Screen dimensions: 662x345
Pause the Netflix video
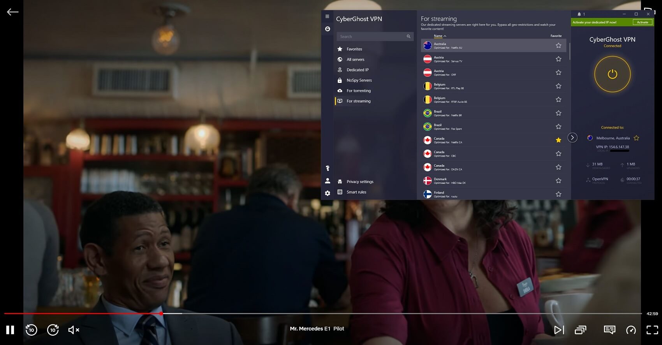[x=10, y=330]
